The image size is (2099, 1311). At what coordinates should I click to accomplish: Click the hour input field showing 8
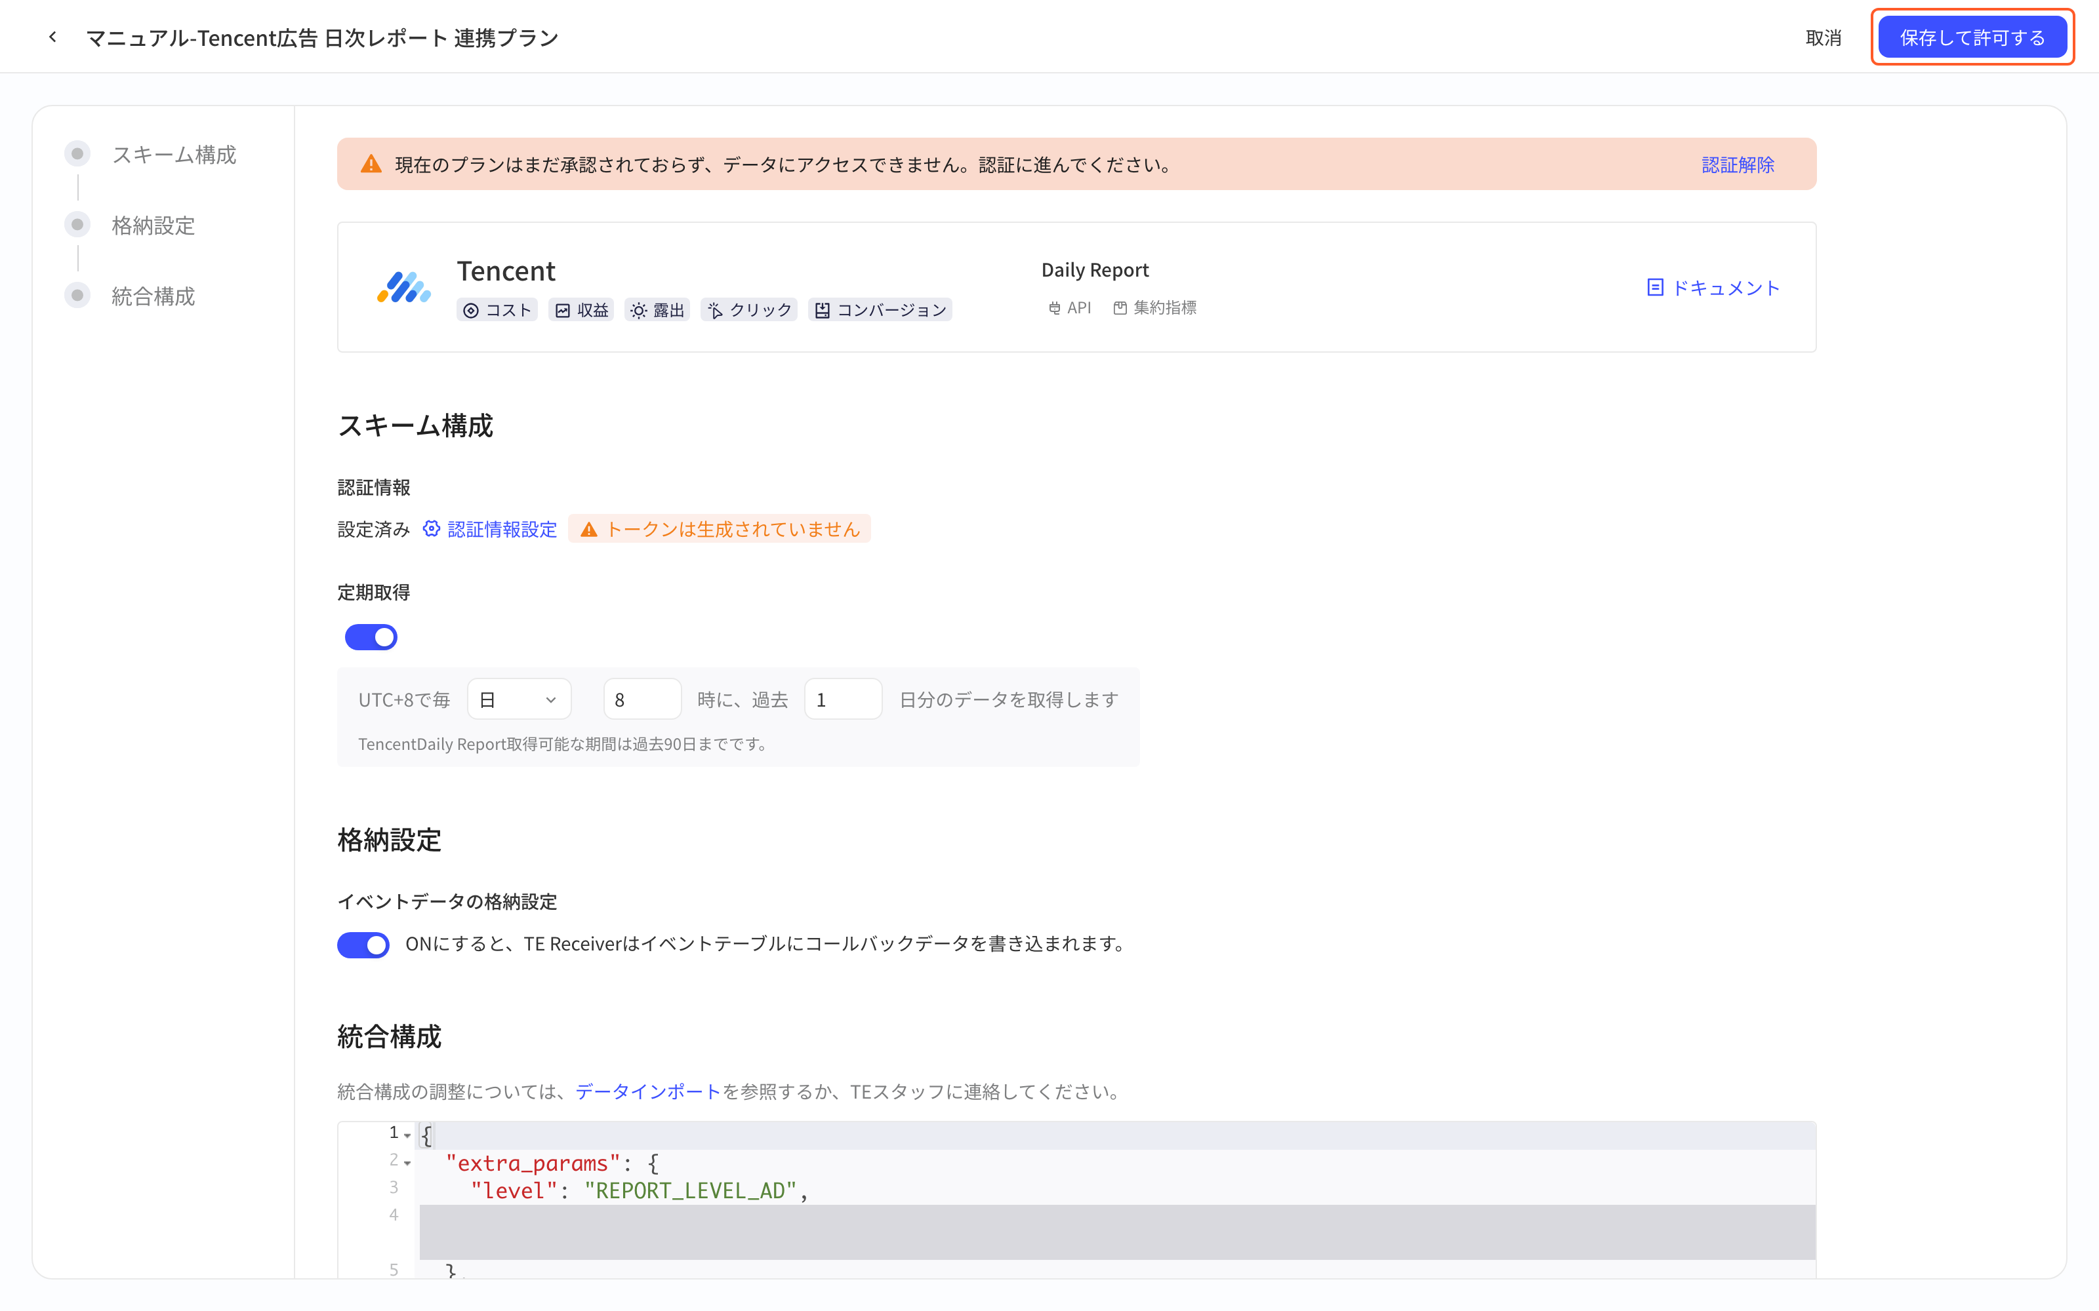pos(642,699)
